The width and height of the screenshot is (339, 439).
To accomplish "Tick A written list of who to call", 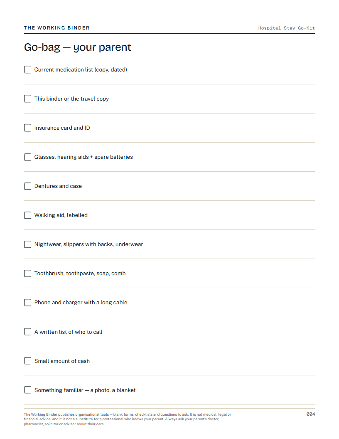I will [x=27, y=331].
